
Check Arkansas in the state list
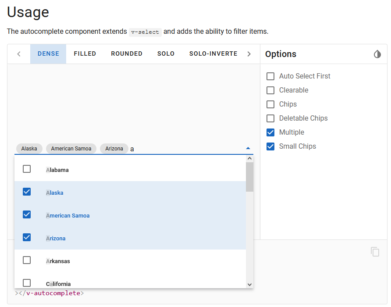tap(26, 260)
